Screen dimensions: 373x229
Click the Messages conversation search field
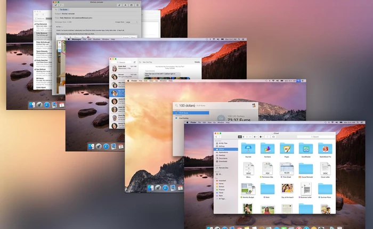[121, 62]
